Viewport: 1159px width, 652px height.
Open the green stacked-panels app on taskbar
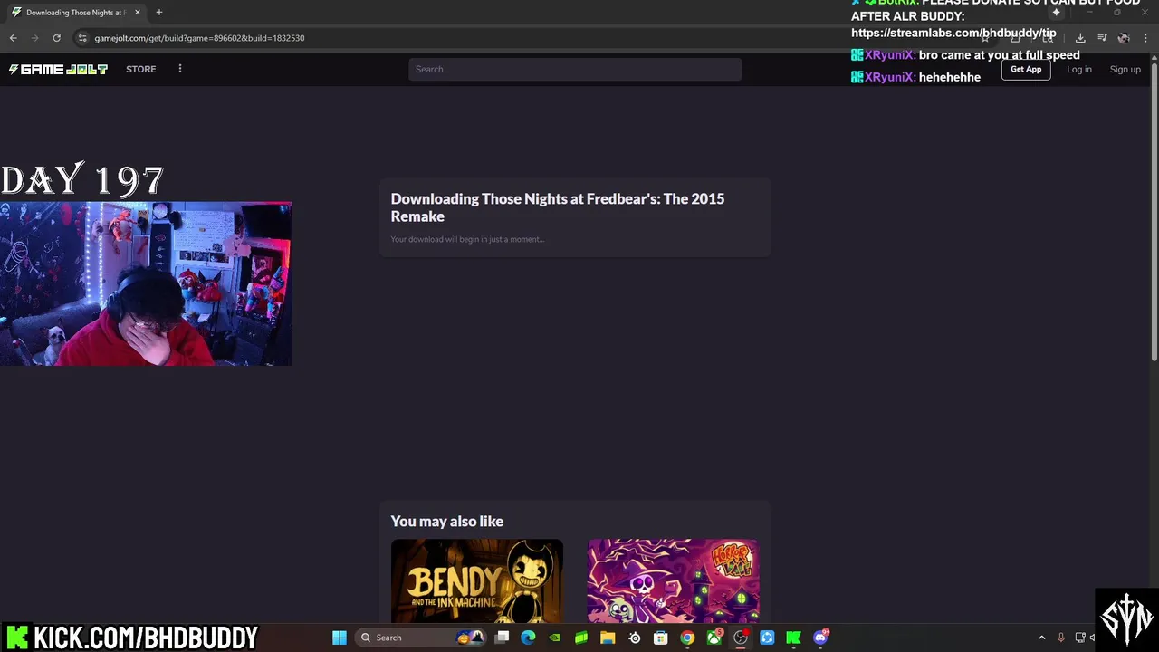(581, 638)
